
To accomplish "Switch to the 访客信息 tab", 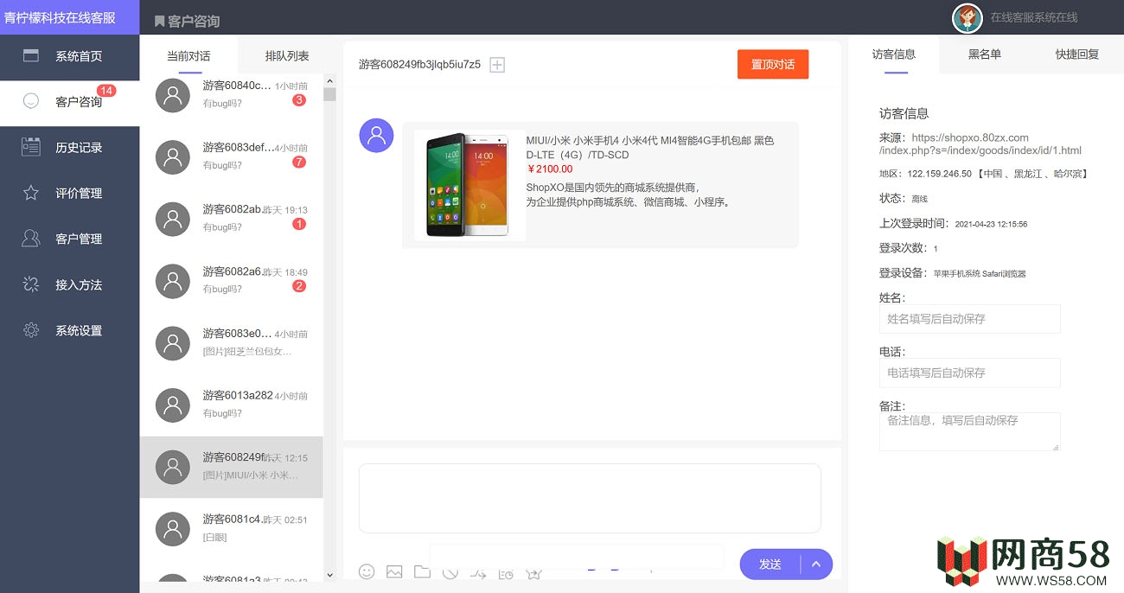I will [x=894, y=54].
